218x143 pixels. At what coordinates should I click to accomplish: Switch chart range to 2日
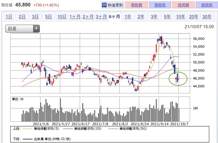[22, 17]
